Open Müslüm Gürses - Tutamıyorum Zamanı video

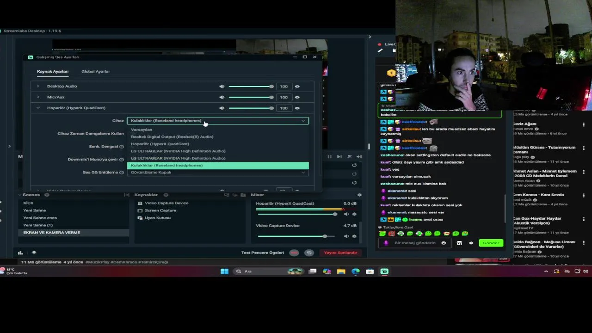(544, 150)
